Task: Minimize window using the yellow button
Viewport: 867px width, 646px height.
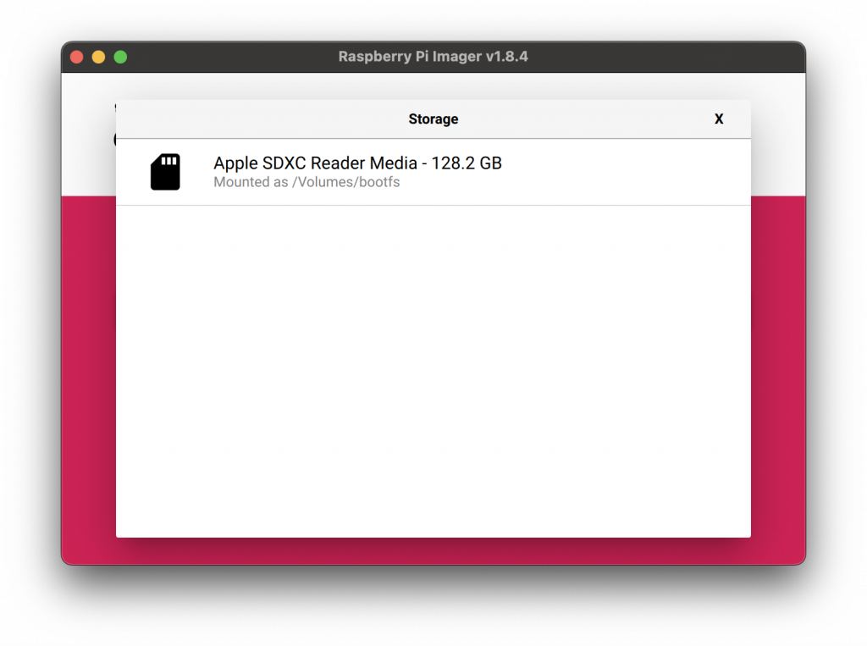Action: pyautogui.click(x=98, y=58)
